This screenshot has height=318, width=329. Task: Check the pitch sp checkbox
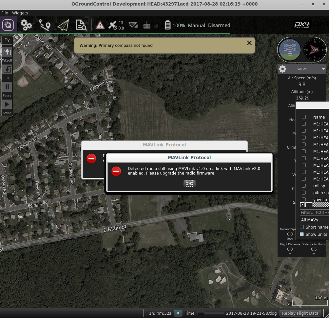pyautogui.click(x=304, y=193)
